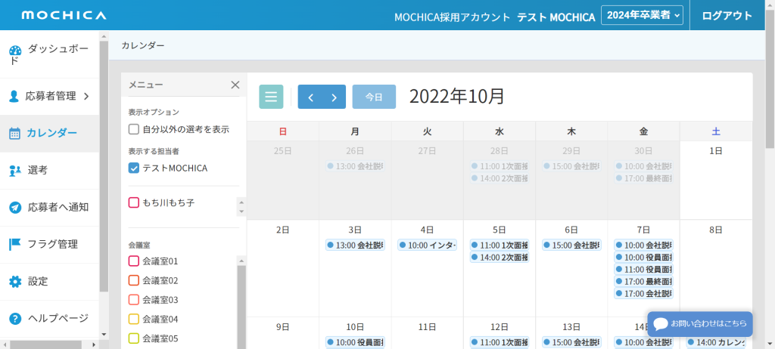Click the applicant management person icon
Screen dimensions: 775x349
pos(14,96)
